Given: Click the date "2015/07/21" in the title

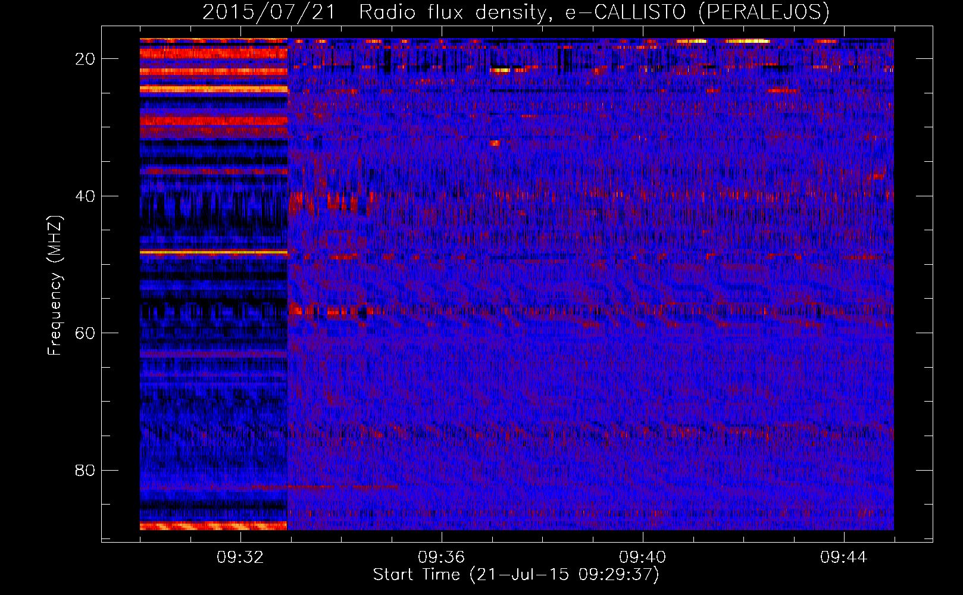Looking at the screenshot, I should tap(269, 12).
